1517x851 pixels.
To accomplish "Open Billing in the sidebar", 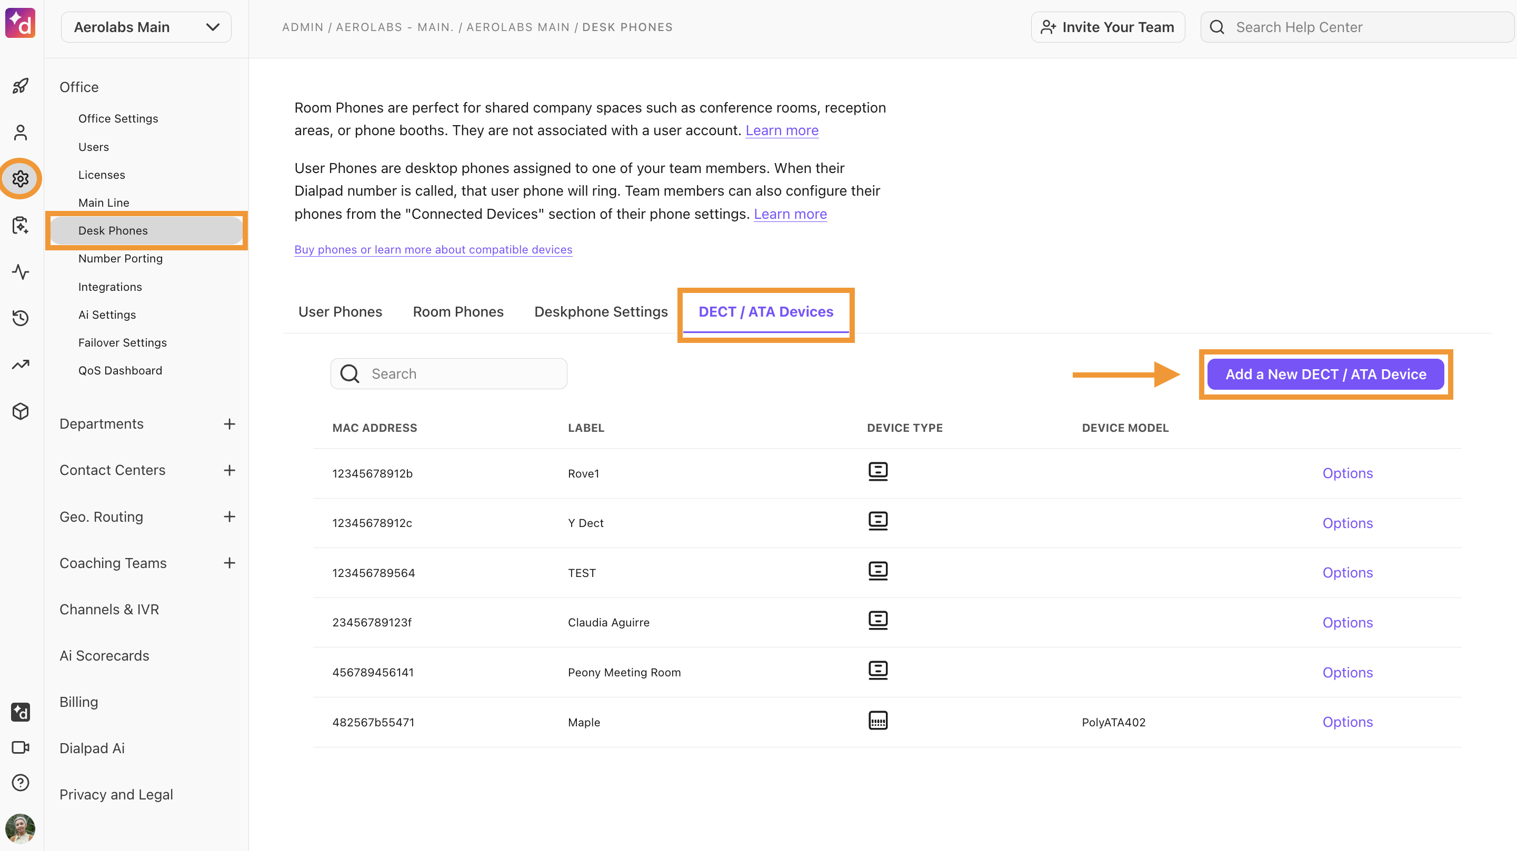I will pos(79,702).
